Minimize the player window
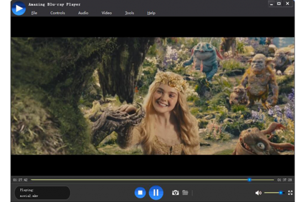 (x=271, y=4)
